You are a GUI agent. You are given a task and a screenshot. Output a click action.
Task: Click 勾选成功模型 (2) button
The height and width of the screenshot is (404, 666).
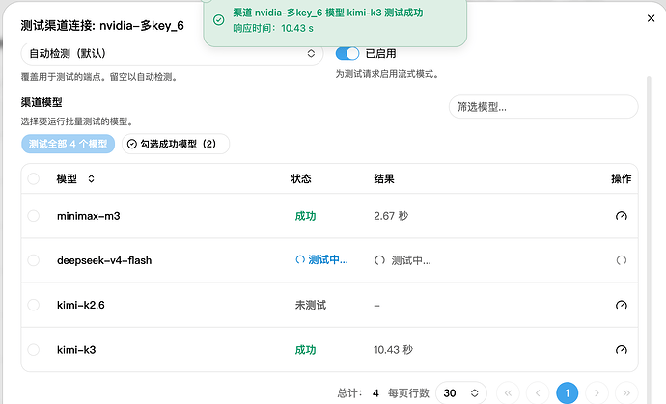click(176, 144)
